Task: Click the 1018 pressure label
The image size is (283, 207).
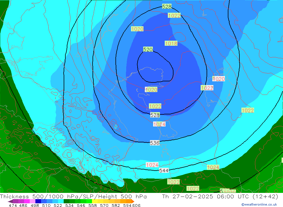Action: coord(171,43)
